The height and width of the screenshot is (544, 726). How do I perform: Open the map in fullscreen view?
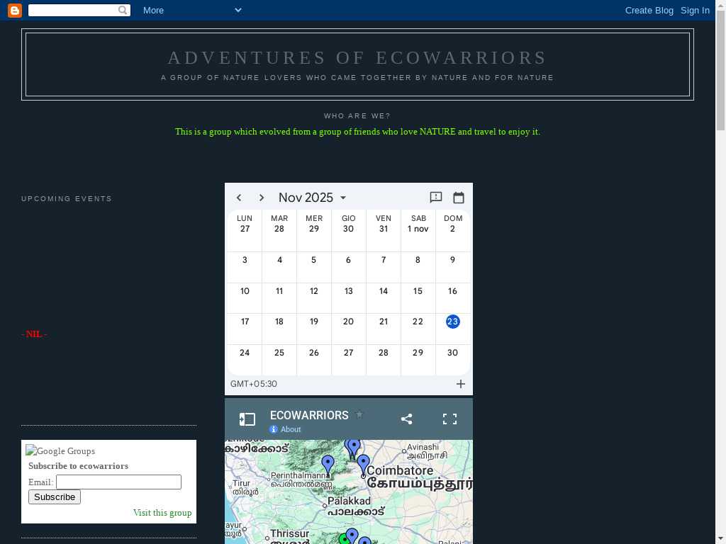[x=449, y=419]
